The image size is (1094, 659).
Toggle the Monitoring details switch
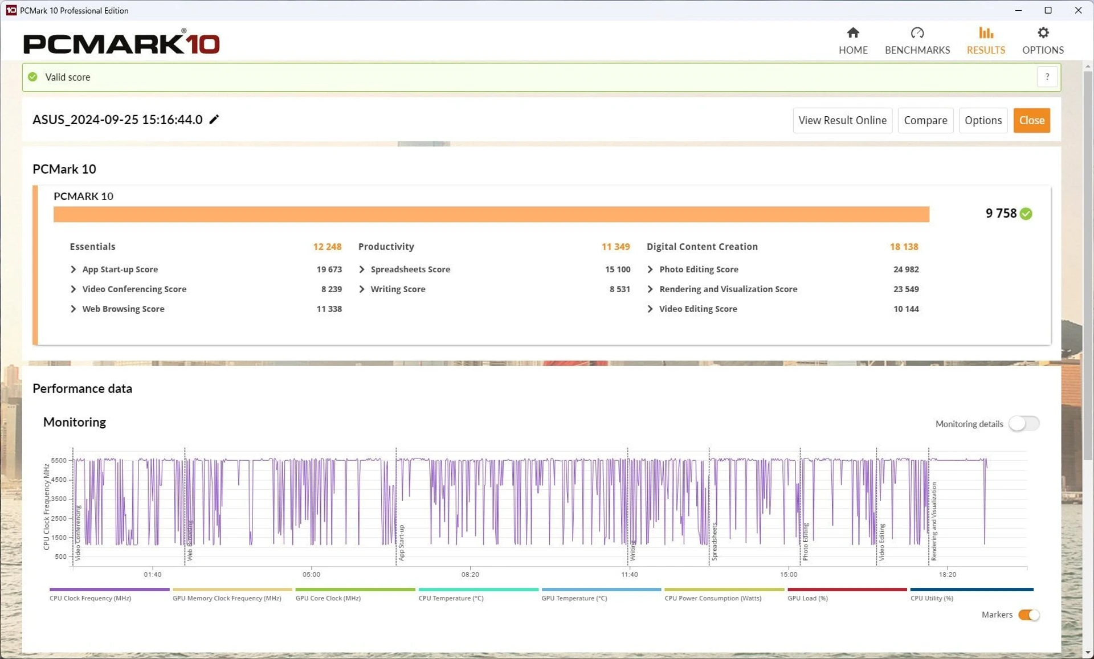pyautogui.click(x=1024, y=424)
